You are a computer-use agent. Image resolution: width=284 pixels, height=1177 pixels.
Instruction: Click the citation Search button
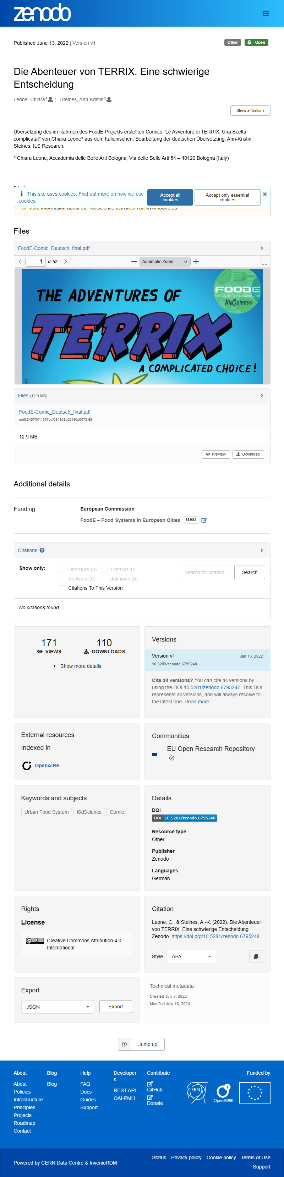pos(250,572)
